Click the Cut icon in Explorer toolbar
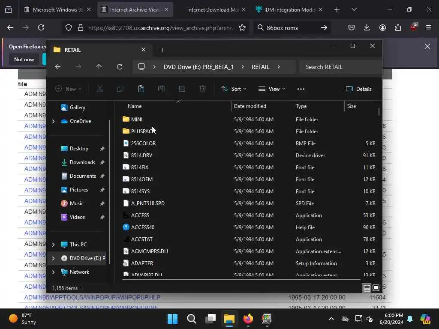The image size is (439, 329). click(99, 89)
